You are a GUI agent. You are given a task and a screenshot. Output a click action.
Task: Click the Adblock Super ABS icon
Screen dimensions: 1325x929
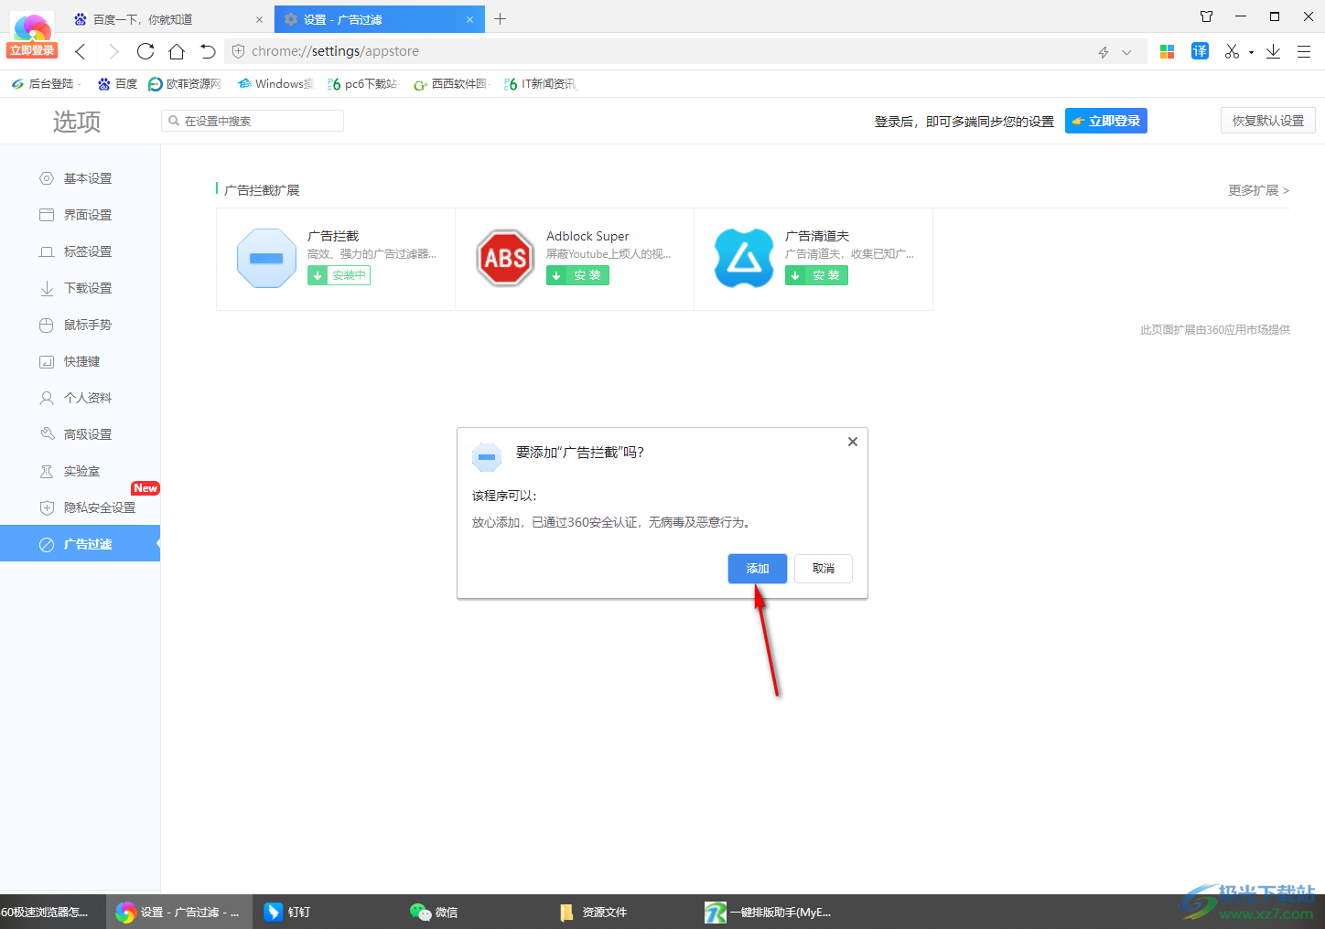click(x=505, y=259)
